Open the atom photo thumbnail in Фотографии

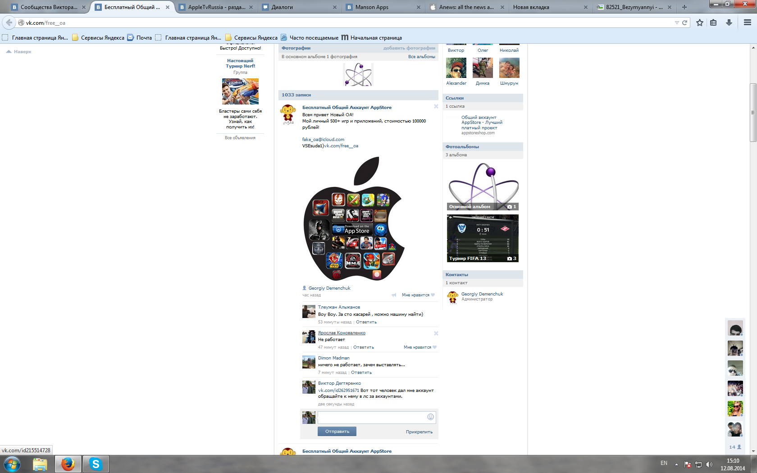tap(358, 74)
